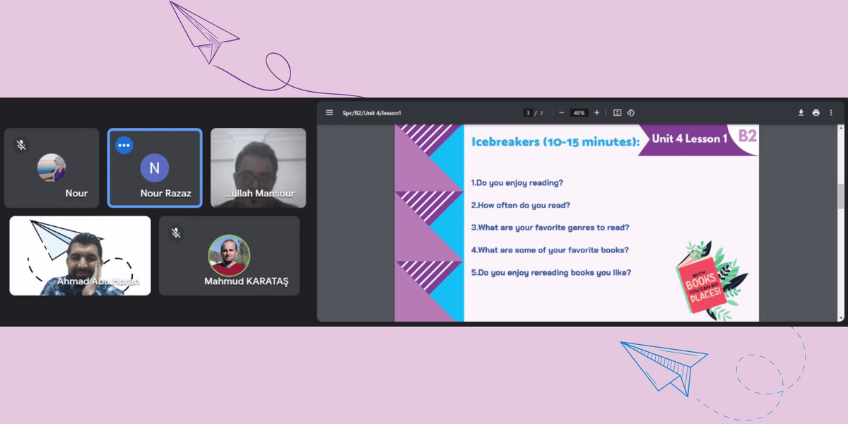Open the PDF viewer sidebar menu
Viewport: 848px width, 424px height.
click(x=329, y=112)
